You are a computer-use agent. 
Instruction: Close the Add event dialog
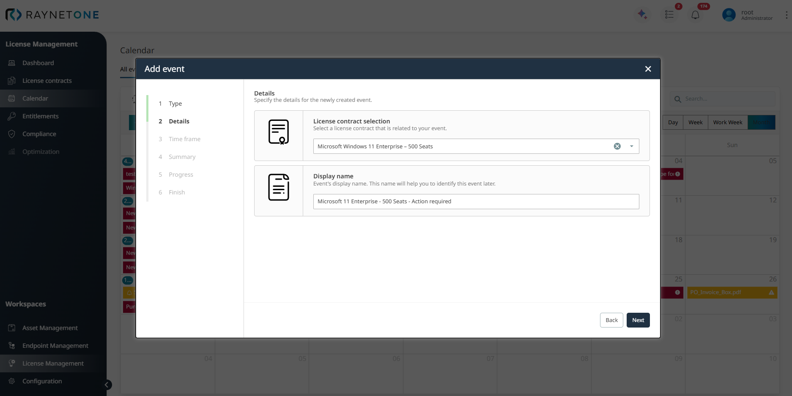pos(648,69)
